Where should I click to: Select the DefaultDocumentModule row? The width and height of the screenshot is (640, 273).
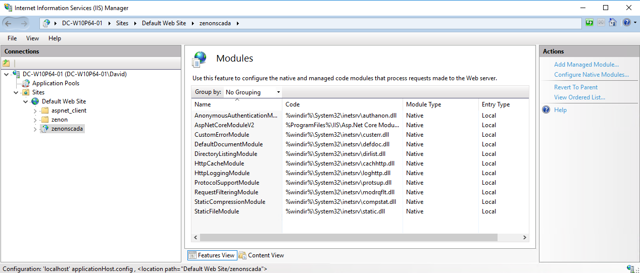pos(360,144)
